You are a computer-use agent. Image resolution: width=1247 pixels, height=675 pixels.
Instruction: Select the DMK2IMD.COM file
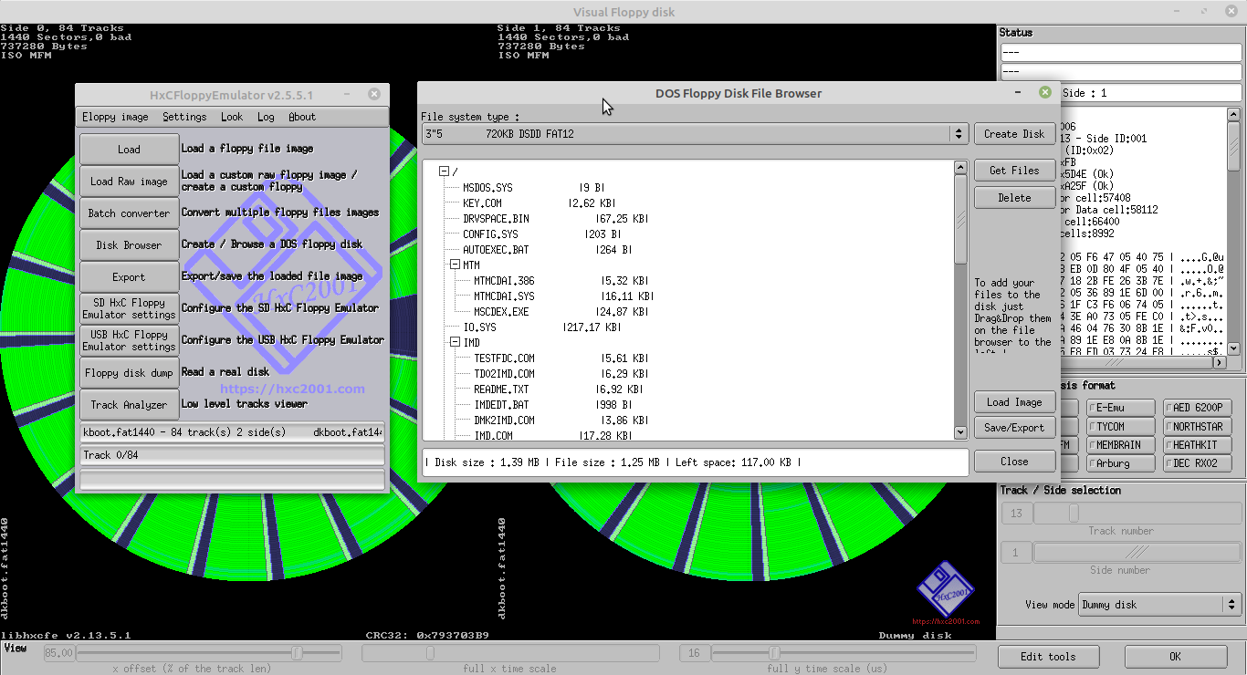504,421
